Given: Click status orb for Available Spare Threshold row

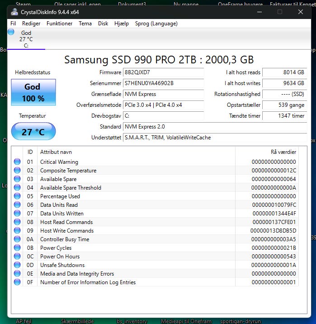Looking at the screenshot, I should tap(17, 187).
